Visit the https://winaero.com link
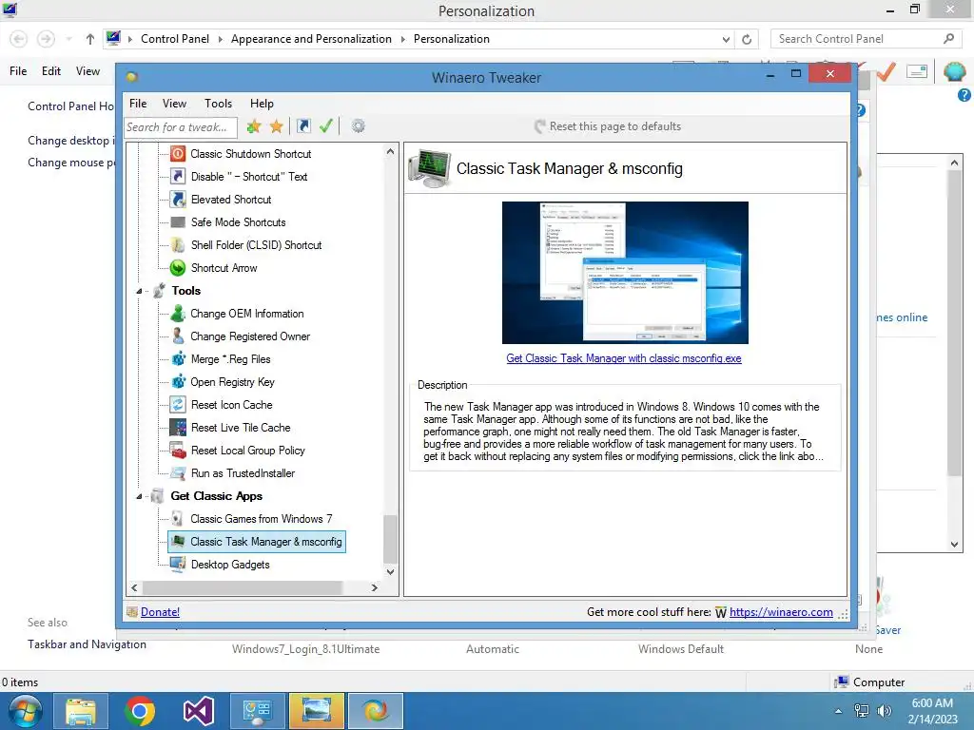974x730 pixels. [781, 612]
